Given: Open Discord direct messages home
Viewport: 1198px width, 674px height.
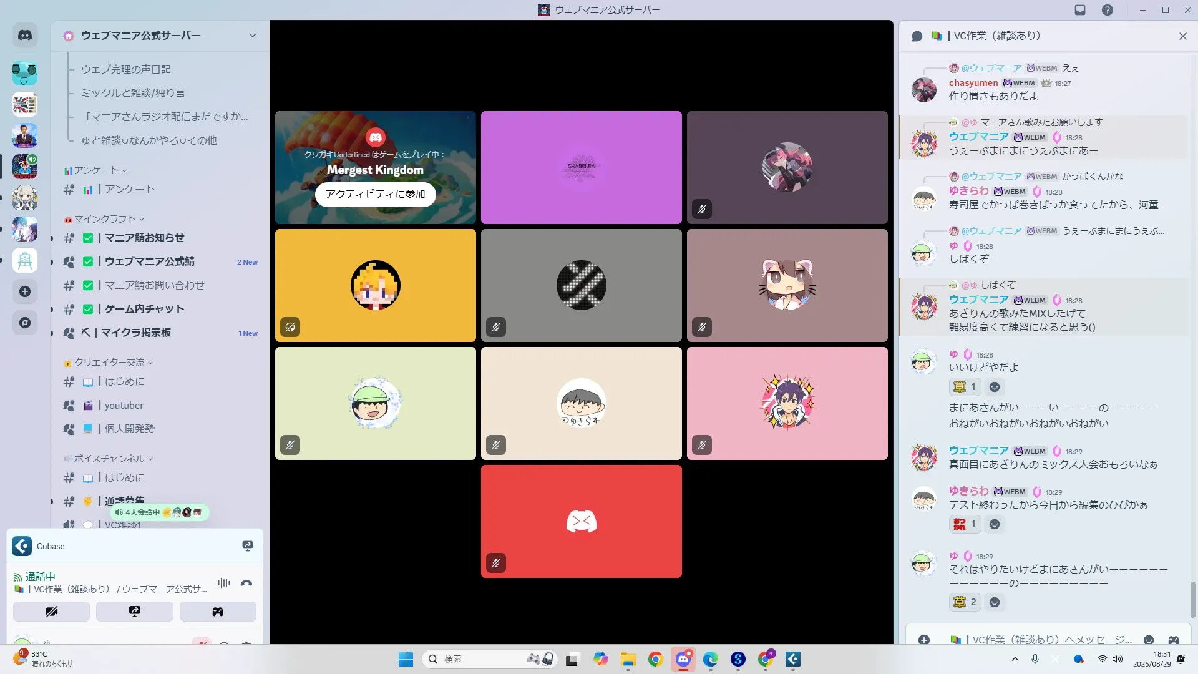Looking at the screenshot, I should click(25, 36).
